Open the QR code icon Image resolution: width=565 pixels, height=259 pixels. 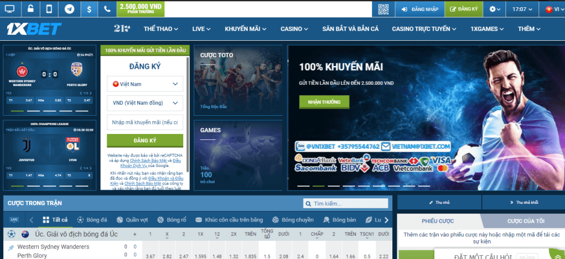coord(384,9)
